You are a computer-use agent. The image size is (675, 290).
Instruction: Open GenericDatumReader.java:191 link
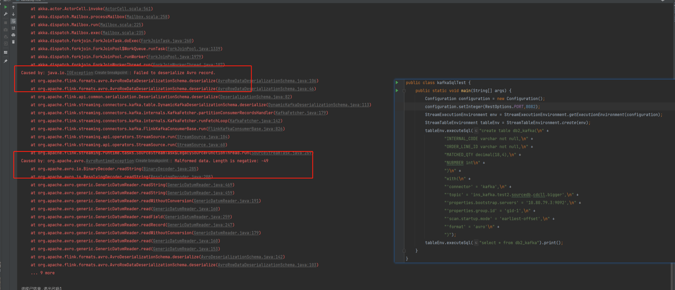click(x=226, y=201)
